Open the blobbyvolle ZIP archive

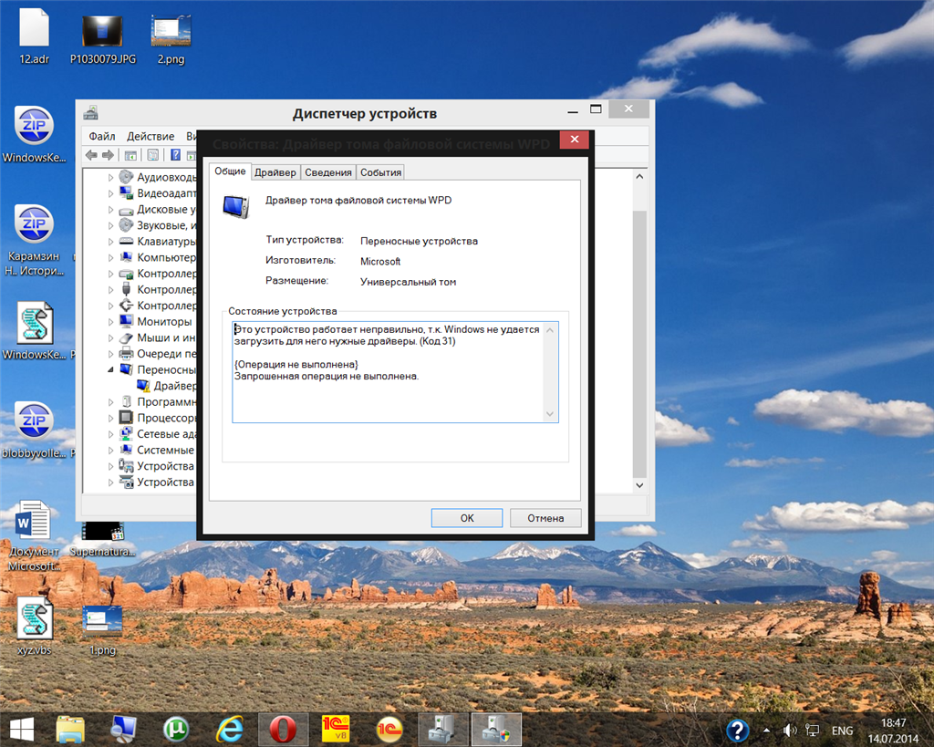tap(34, 431)
